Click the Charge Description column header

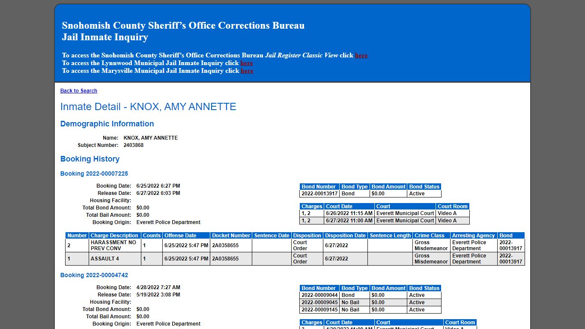[x=115, y=236]
